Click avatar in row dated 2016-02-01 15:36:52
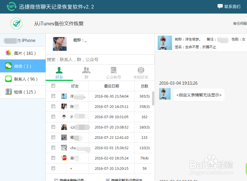The width and height of the screenshot is (247, 181). coord(64,148)
